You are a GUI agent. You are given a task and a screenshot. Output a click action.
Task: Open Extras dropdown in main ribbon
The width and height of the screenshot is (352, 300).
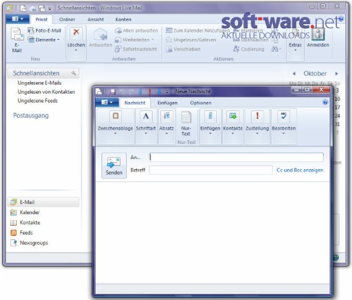[x=295, y=43]
